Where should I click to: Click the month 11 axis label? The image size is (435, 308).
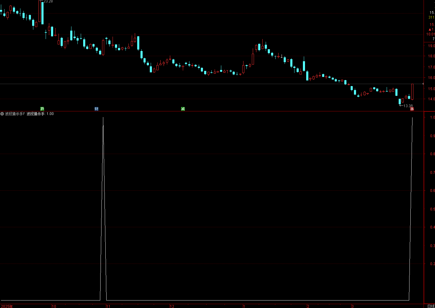click(108, 306)
